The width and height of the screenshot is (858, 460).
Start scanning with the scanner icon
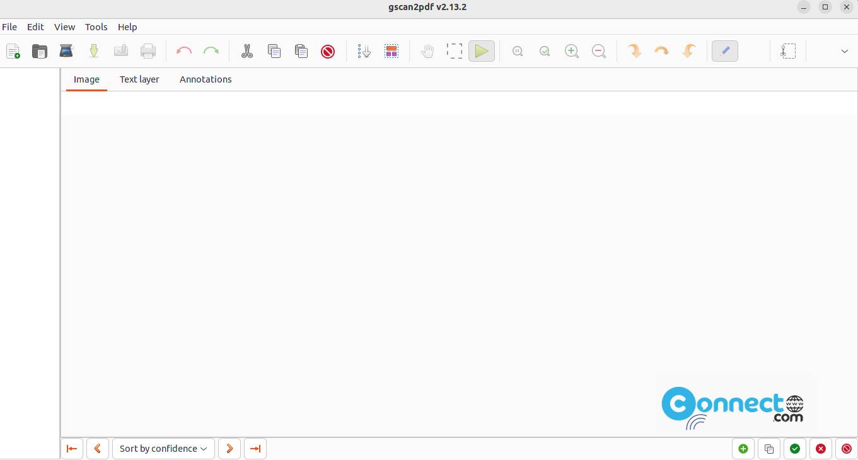[x=66, y=51]
